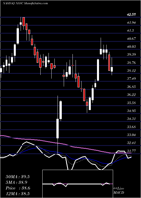The image size is (141, 198).
Task: Click inside the Live MACD inset chart
Action: (x=78, y=184)
